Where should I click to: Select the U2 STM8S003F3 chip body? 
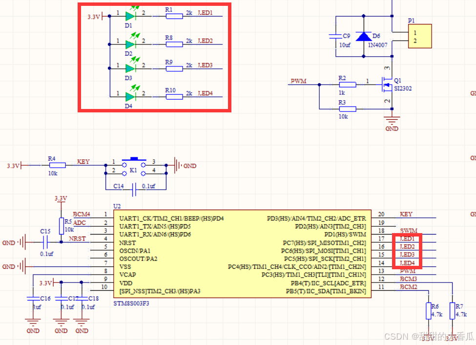(x=242, y=254)
